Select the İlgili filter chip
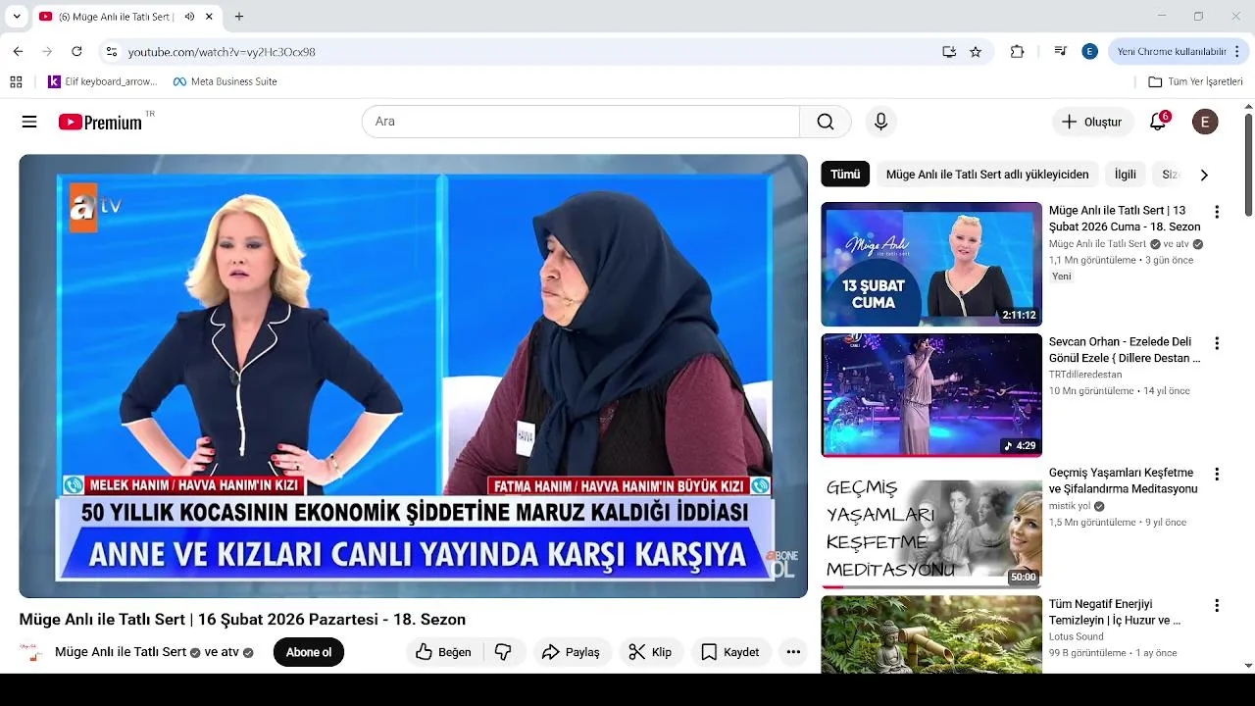This screenshot has width=1255, height=706. (x=1126, y=175)
